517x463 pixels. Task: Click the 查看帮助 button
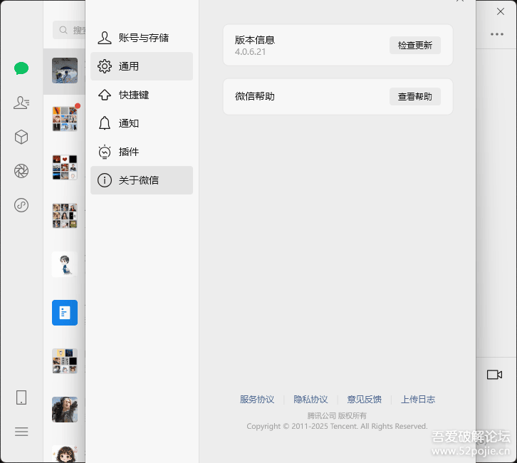pos(415,97)
